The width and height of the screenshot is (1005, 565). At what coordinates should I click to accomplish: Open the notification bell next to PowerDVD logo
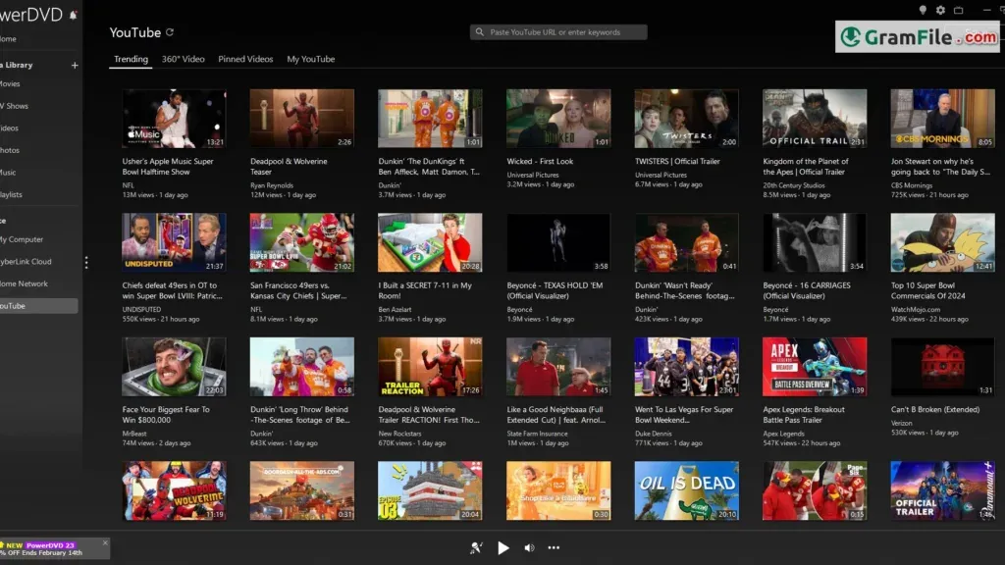pyautogui.click(x=73, y=15)
